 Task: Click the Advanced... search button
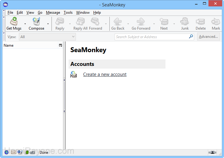tap(208, 37)
